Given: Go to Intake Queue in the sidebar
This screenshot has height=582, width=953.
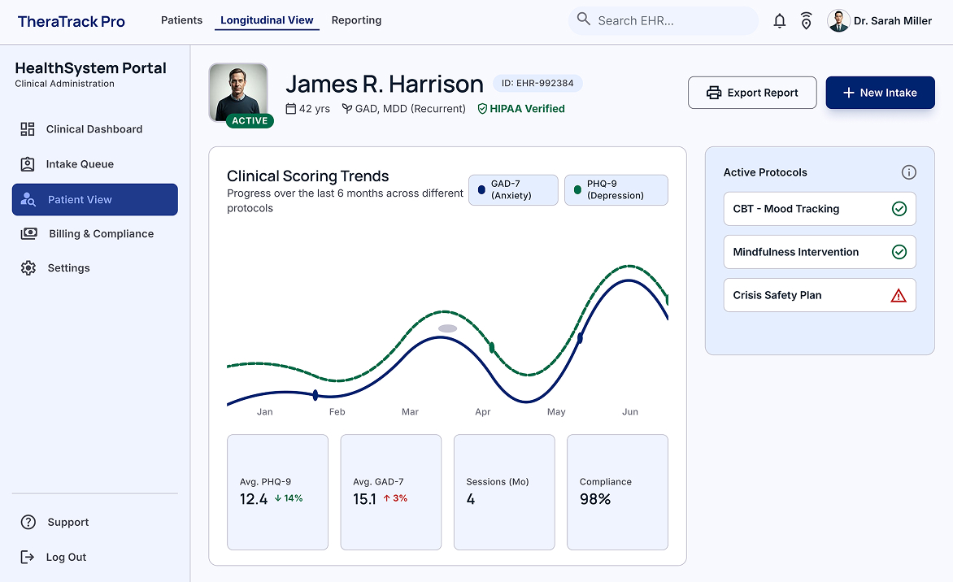Looking at the screenshot, I should coord(95,164).
